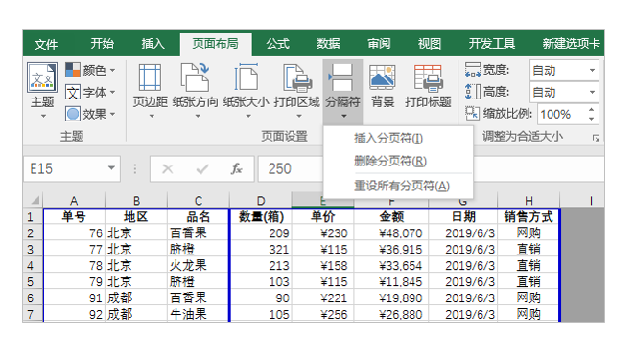Increase 缩放比例 with the up spinner
The image size is (634, 353).
click(x=591, y=110)
